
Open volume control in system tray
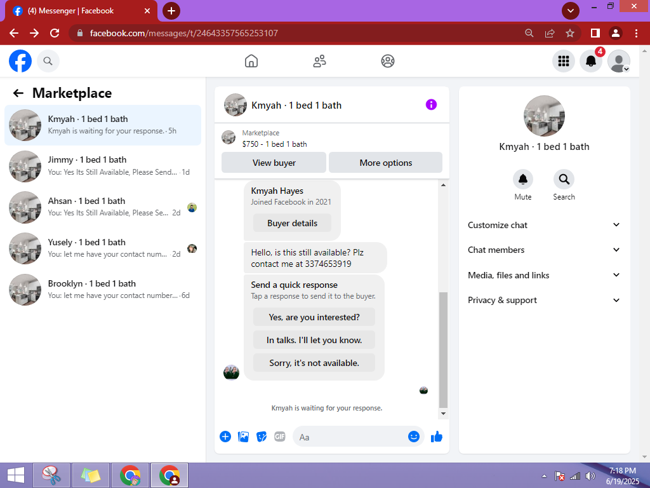pyautogui.click(x=590, y=476)
